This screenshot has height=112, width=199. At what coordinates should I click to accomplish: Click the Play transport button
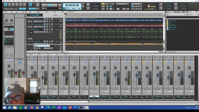(x=49, y=5)
